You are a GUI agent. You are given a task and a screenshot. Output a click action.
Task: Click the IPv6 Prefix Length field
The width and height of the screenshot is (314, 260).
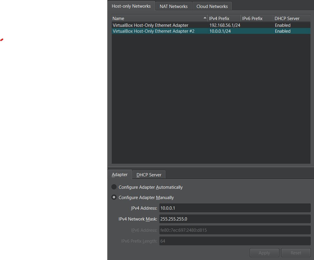coord(235,241)
